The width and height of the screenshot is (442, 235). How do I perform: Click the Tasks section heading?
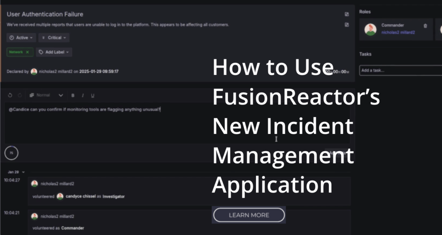click(365, 54)
